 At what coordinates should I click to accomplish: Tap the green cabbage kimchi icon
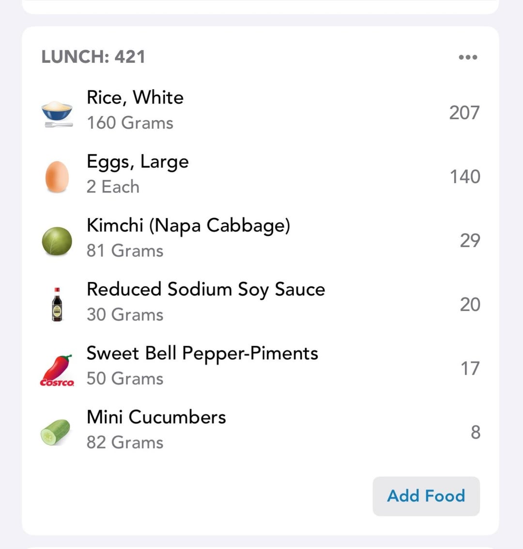click(57, 241)
